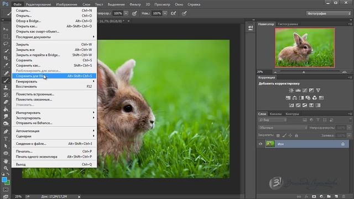This screenshot has width=354, height=199.
Task: Toggle pixel layer filter in Layers panel
Action: click(x=305, y=120)
